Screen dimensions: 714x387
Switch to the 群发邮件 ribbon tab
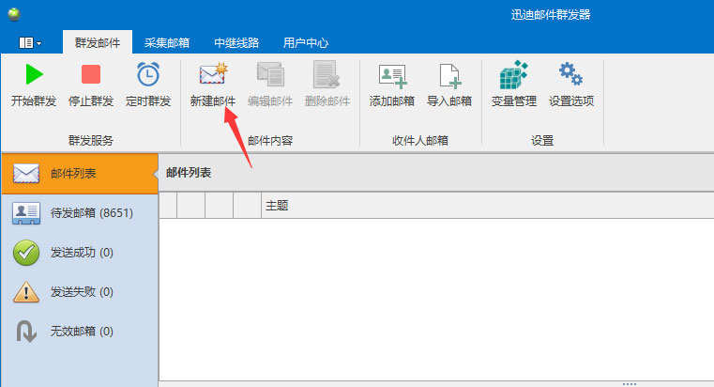pos(98,43)
